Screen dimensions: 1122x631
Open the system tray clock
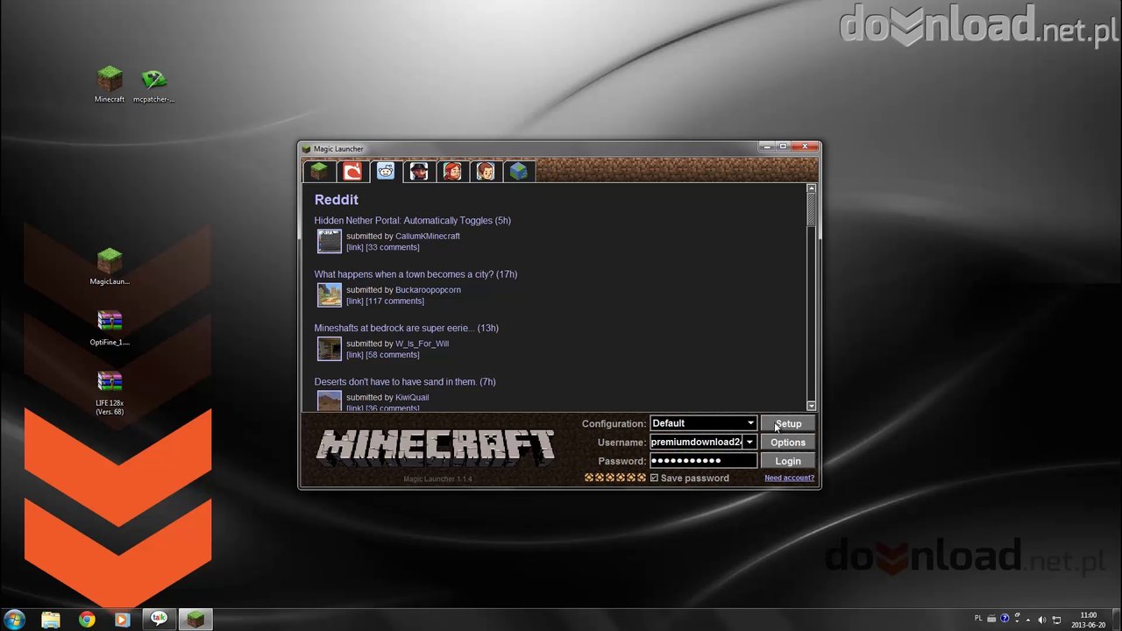[x=1089, y=620]
